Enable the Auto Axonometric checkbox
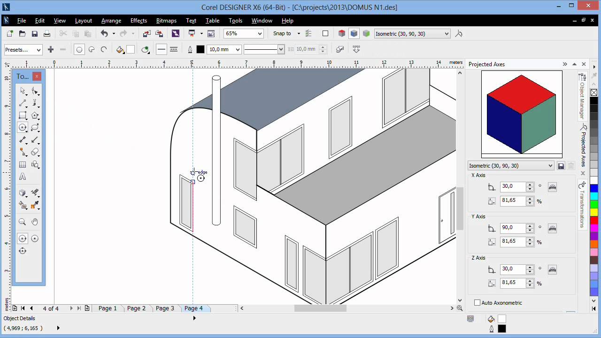 point(478,303)
